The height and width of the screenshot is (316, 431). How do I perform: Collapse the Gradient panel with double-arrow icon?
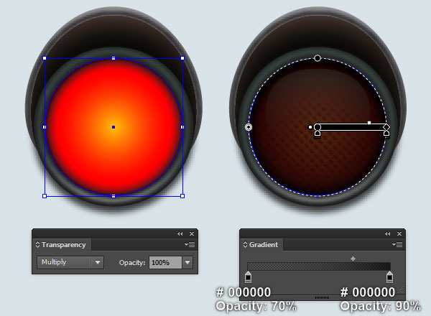(x=388, y=234)
